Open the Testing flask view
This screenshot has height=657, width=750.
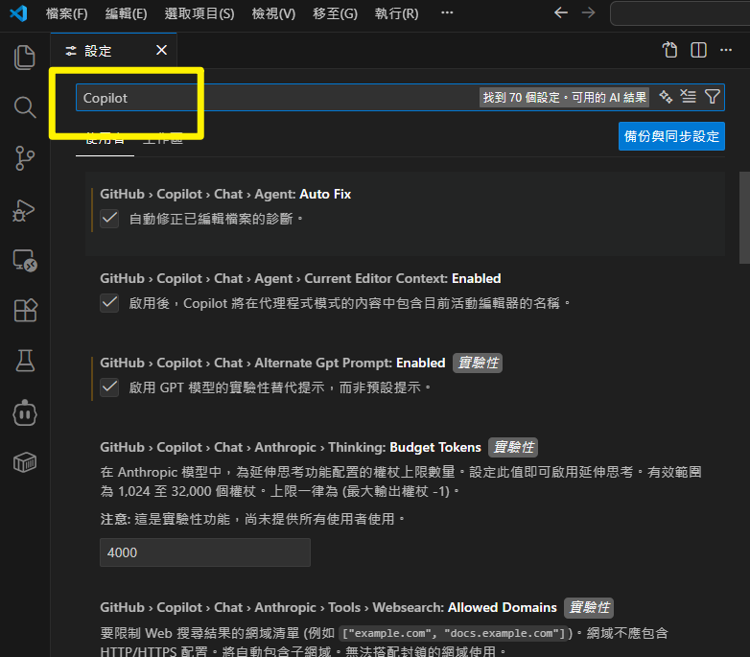24,361
